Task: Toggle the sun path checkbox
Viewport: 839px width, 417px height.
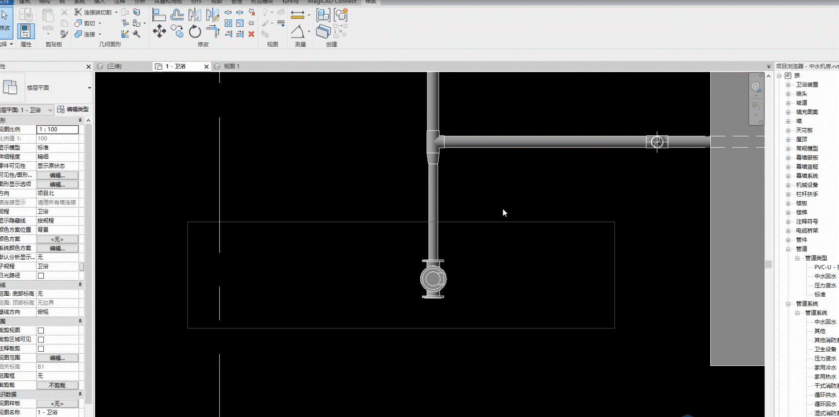Action: pyautogui.click(x=41, y=276)
